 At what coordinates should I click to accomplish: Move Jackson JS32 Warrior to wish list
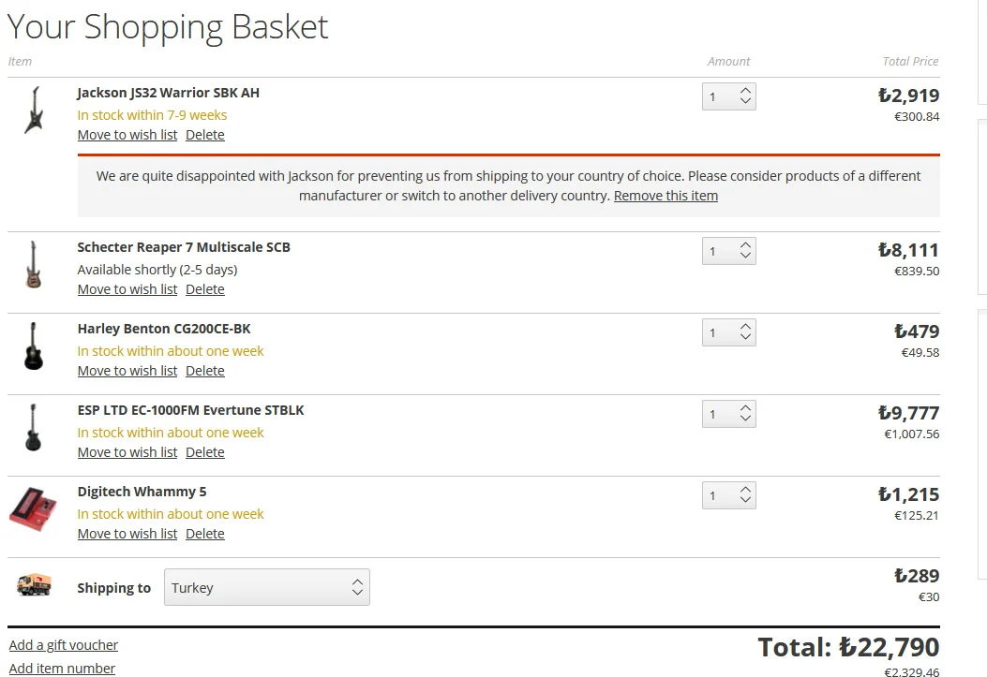[x=127, y=135]
